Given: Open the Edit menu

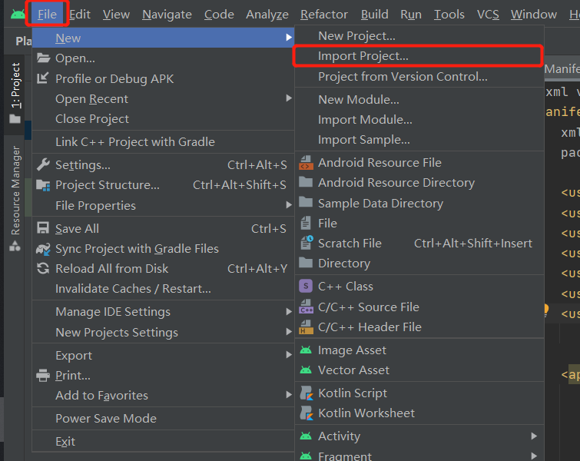Looking at the screenshot, I should (80, 14).
